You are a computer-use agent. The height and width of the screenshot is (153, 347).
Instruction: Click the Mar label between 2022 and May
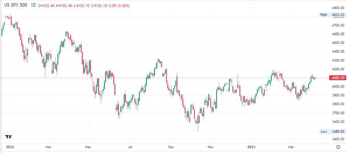click(48, 147)
